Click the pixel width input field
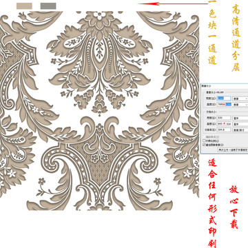This screenshot has width=248, height=248. click(224, 99)
